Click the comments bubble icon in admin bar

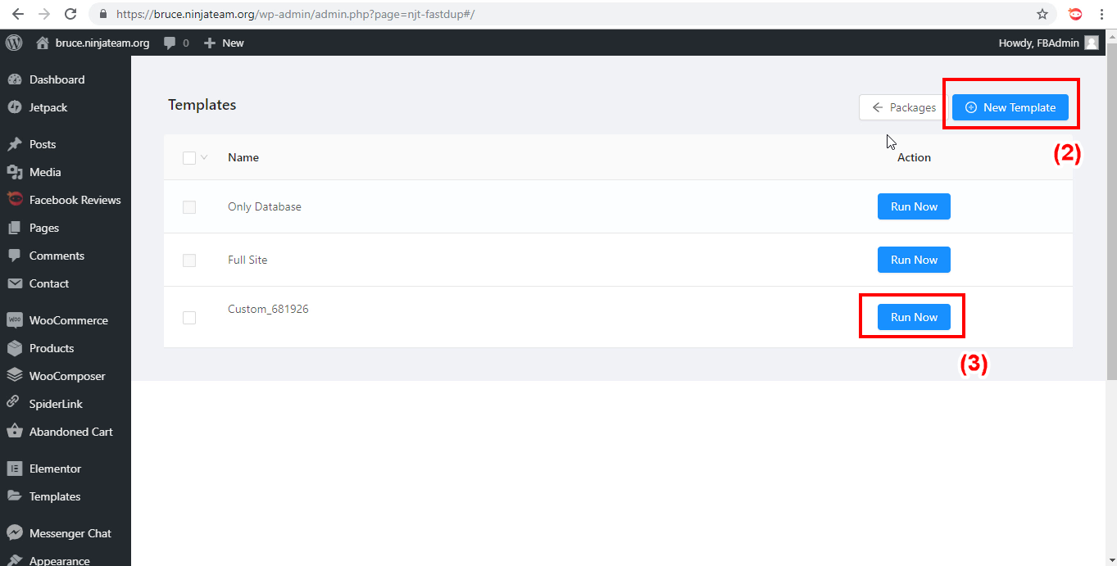(x=170, y=43)
